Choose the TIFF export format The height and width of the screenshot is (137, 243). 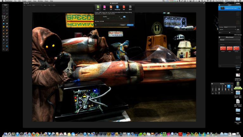click(x=111, y=8)
